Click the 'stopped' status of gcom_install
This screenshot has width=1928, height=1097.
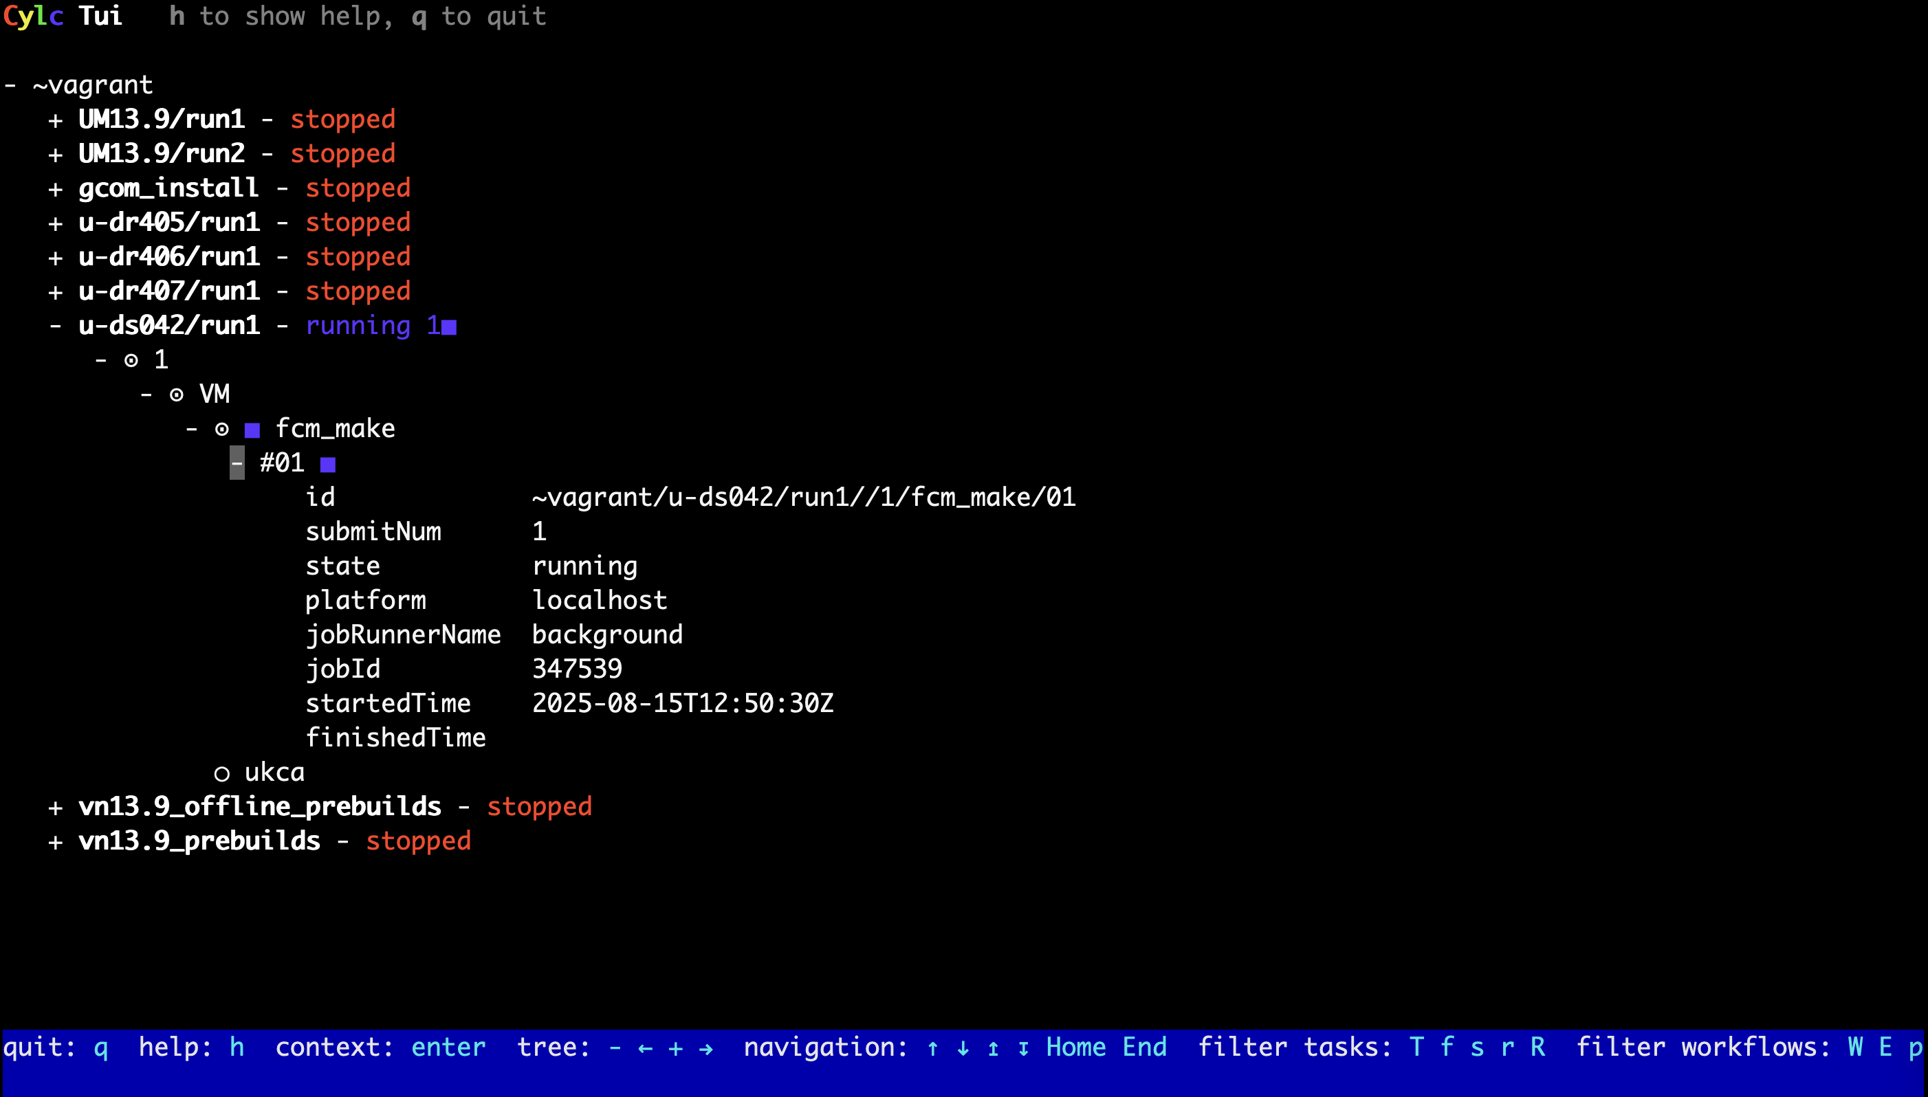tap(359, 188)
